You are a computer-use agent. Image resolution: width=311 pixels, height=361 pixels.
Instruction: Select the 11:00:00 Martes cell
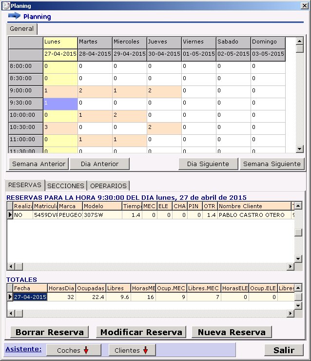pyautogui.click(x=95, y=140)
